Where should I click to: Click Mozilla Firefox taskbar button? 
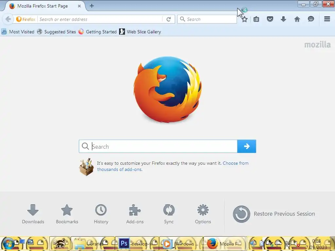click(x=225, y=244)
